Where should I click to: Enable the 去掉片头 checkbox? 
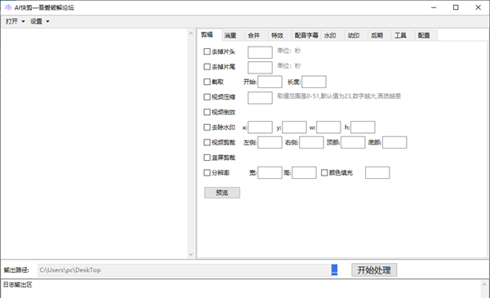tap(207, 51)
